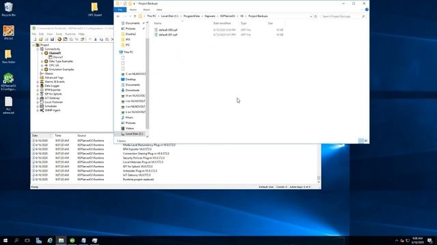Refresh the Project Backups folder view
Viewport: 437px width, 245px height.
pyautogui.click(x=315, y=16)
